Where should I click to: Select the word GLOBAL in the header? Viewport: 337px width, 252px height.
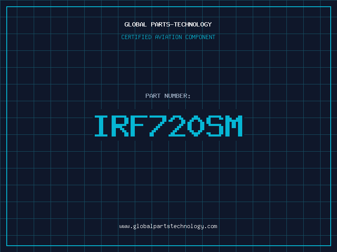pos(136,24)
